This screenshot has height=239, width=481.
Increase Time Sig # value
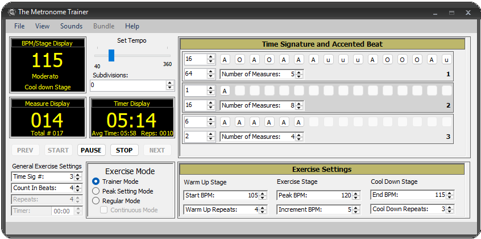tap(78, 175)
